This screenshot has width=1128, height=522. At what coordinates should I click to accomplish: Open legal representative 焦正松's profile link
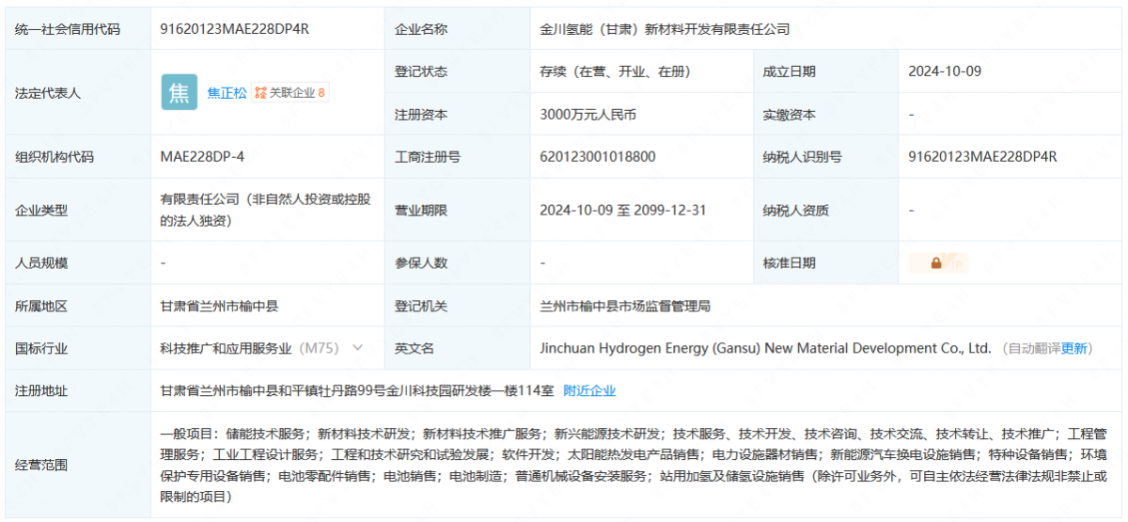point(227,93)
